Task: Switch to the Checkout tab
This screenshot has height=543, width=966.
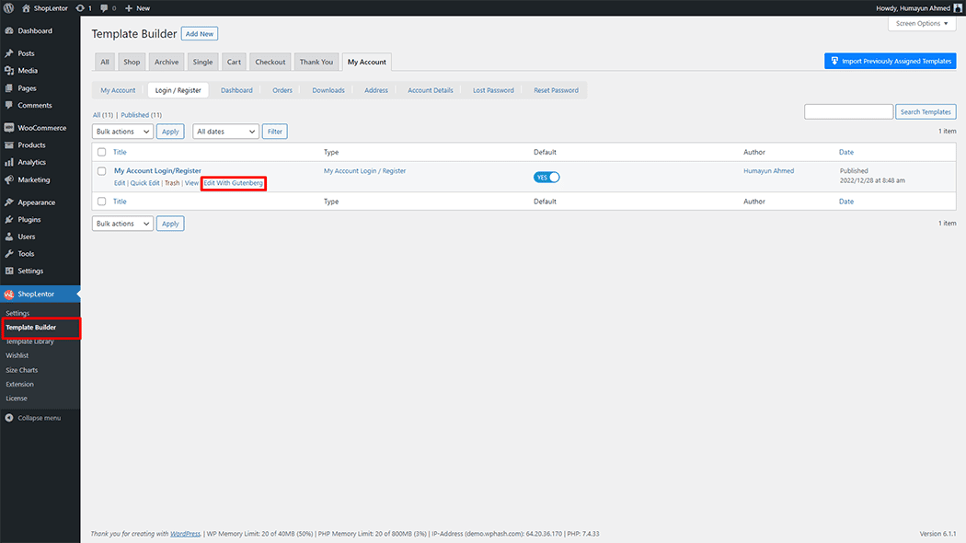Action: [x=270, y=62]
